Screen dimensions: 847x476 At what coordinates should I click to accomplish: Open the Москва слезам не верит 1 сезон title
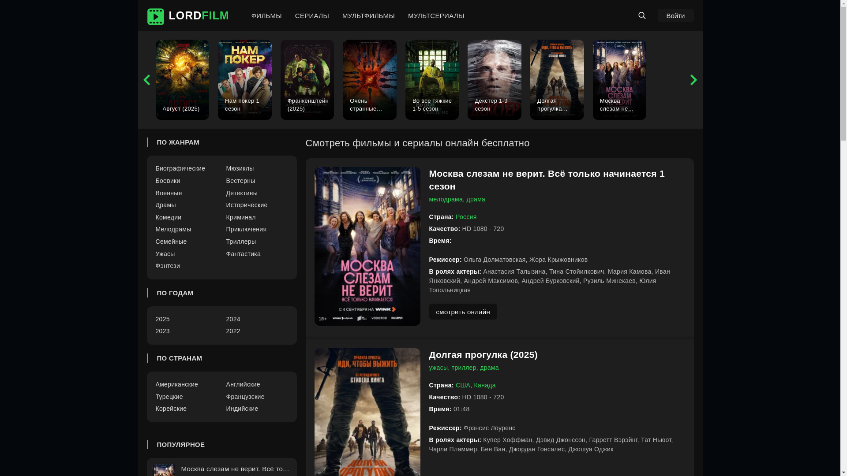tap(547, 180)
